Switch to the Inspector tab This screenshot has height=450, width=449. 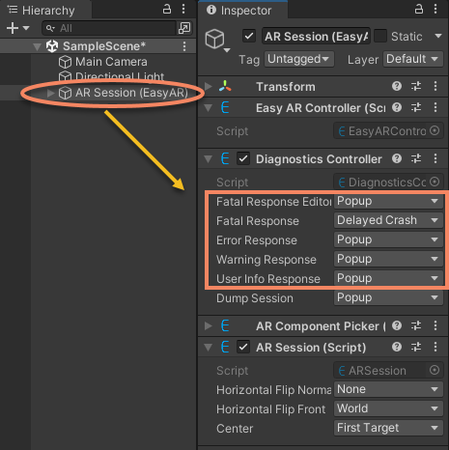243,10
